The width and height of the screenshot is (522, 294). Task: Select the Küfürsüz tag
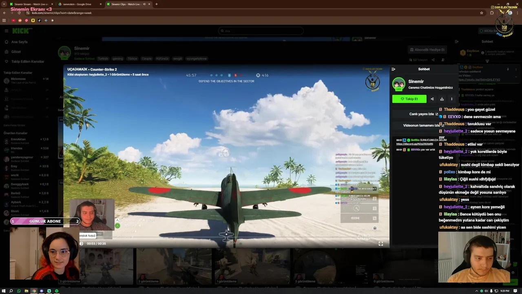162,58
